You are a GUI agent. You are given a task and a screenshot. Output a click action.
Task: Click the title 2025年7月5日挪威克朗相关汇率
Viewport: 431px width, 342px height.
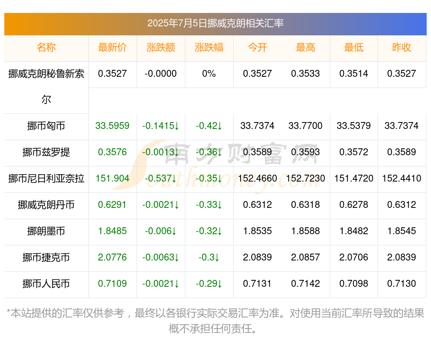[x=215, y=23]
